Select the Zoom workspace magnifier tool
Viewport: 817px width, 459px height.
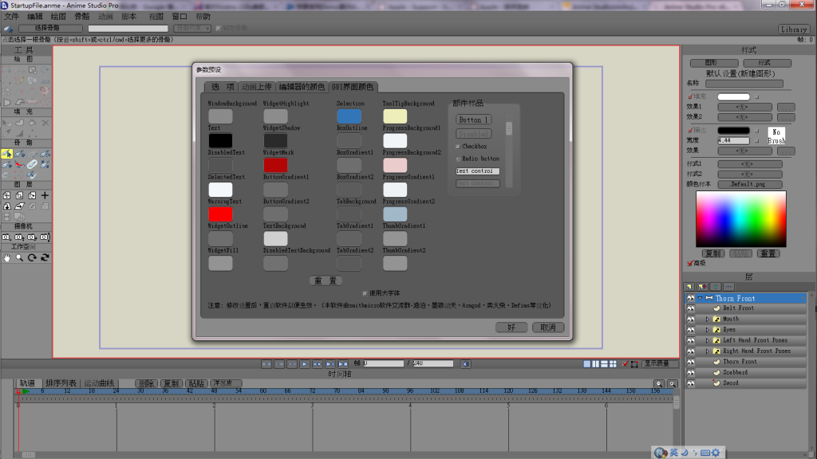(x=19, y=257)
